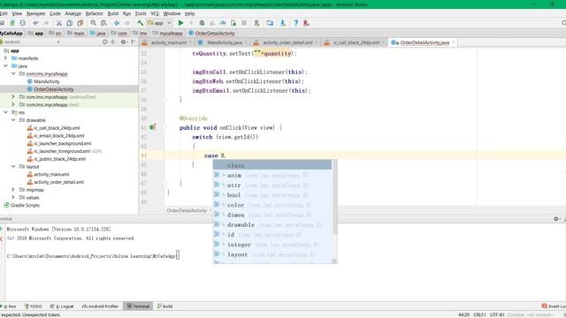Collapse the layout folder

pyautogui.click(x=13, y=166)
